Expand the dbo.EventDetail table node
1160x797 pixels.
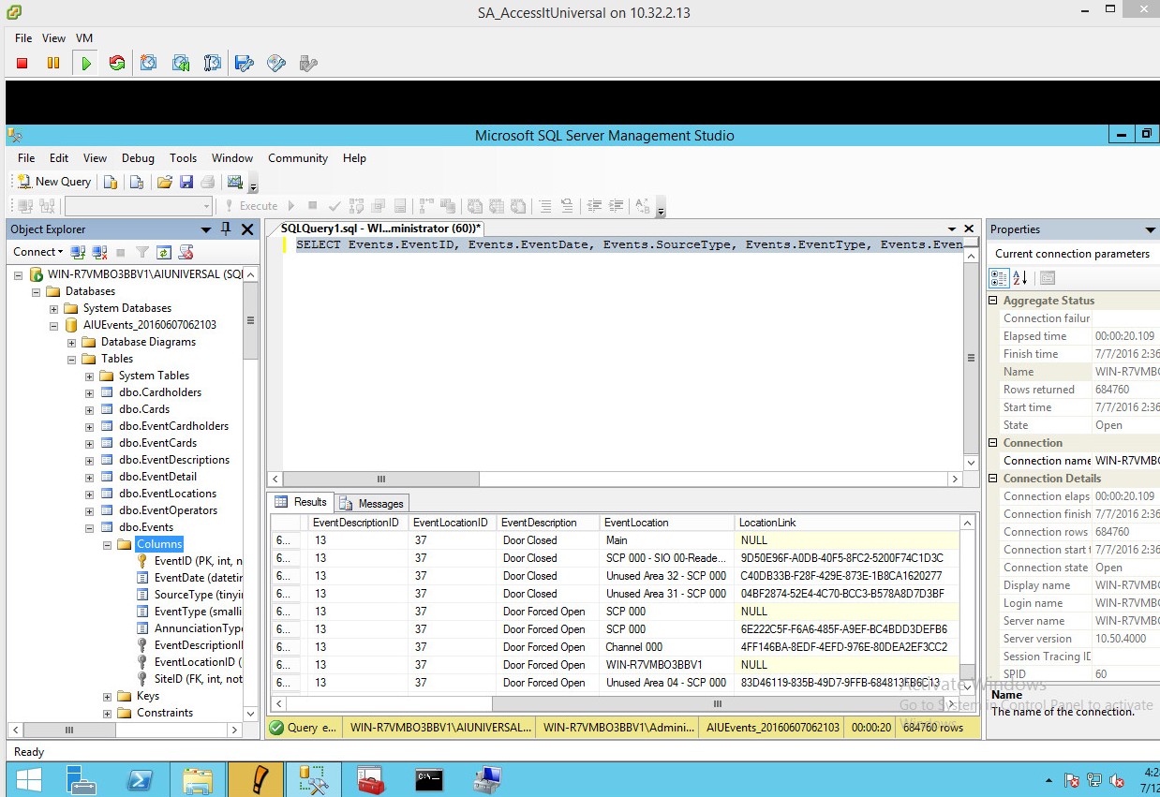tap(90, 477)
